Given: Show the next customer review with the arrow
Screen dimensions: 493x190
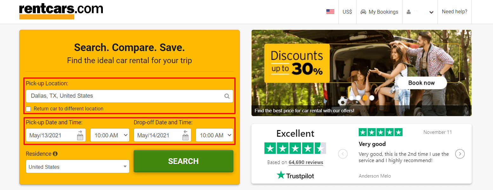Looking at the screenshot, I should point(460,154).
